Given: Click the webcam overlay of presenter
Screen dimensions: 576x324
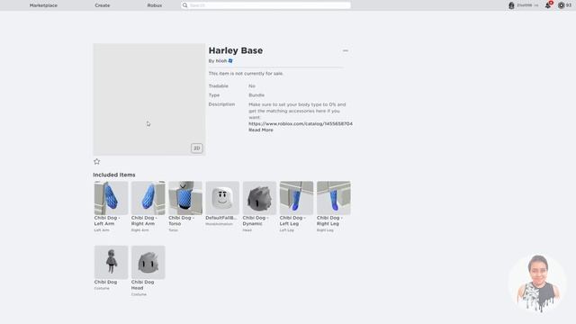Looking at the screenshot, I should click(x=537, y=283).
